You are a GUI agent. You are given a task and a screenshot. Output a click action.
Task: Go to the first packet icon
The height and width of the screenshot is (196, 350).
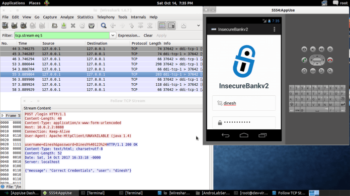point(141,26)
